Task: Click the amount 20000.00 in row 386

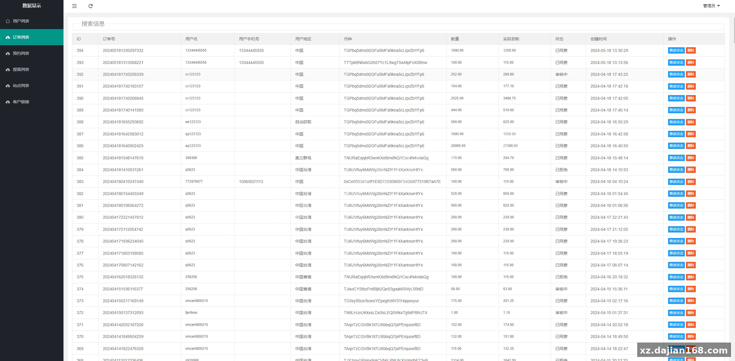Action: [x=458, y=146]
